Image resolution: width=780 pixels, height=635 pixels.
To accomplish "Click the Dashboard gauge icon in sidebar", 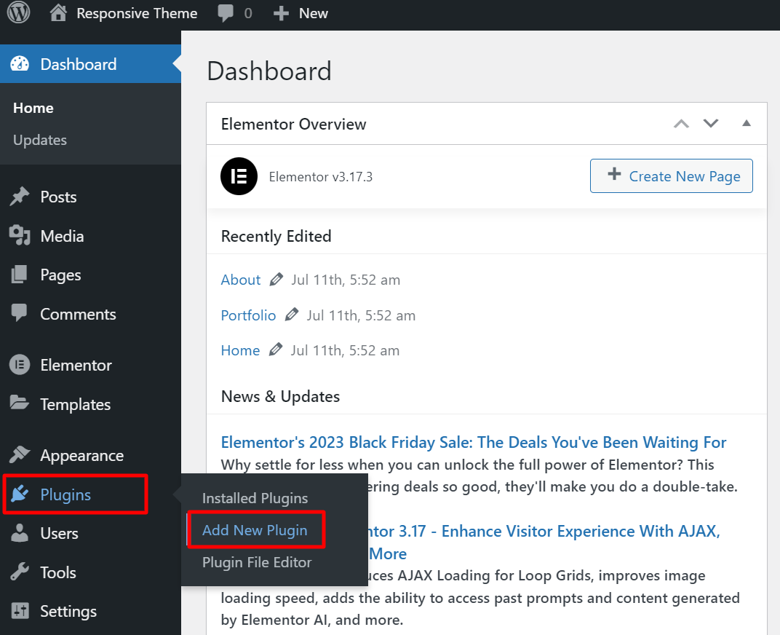I will [x=20, y=64].
